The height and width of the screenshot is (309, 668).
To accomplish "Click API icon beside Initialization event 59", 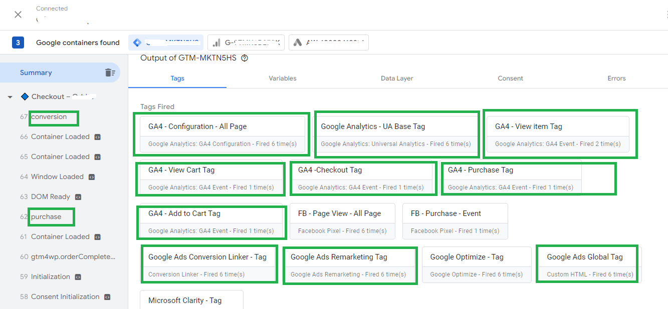I will pos(78,276).
